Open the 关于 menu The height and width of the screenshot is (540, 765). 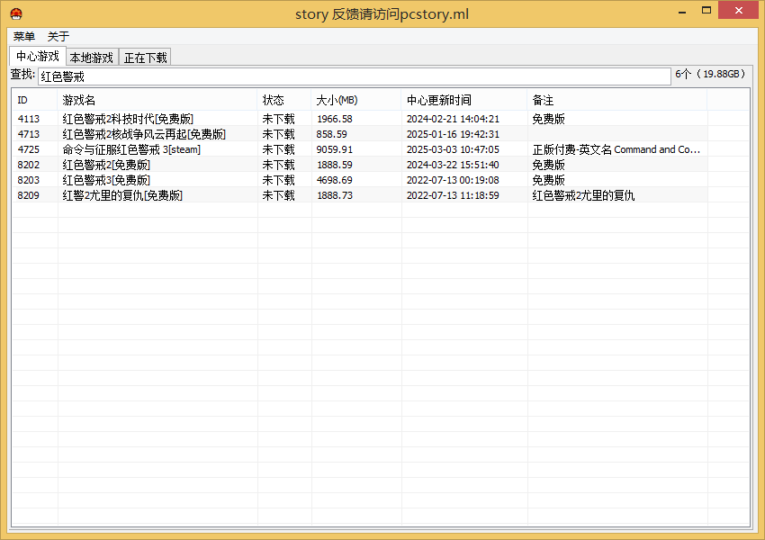point(58,37)
